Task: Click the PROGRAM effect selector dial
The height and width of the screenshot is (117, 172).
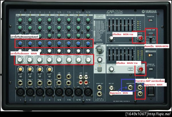Action: [x=99, y=49]
